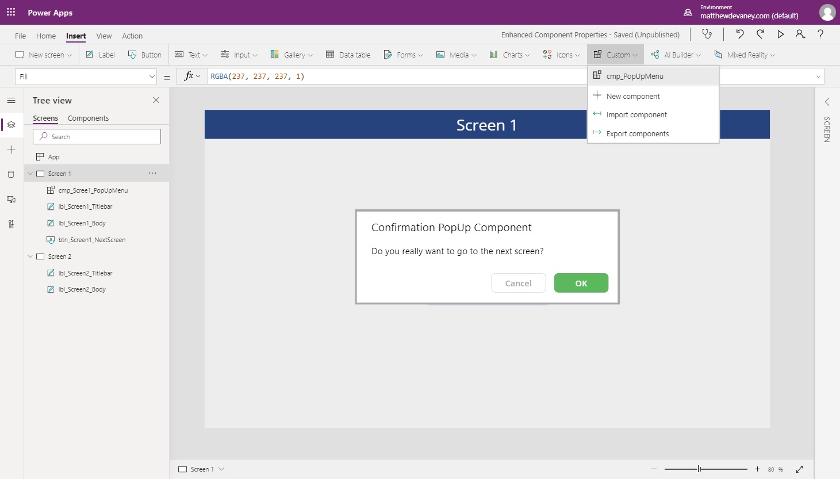Open the Media panel from the left rail
840x479 pixels.
pyautogui.click(x=11, y=200)
